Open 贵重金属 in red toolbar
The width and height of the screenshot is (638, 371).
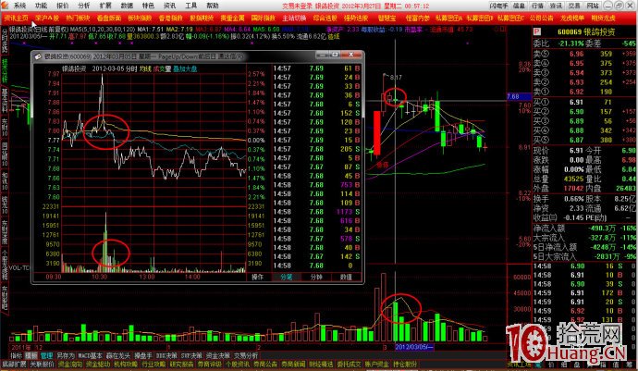tap(232, 18)
